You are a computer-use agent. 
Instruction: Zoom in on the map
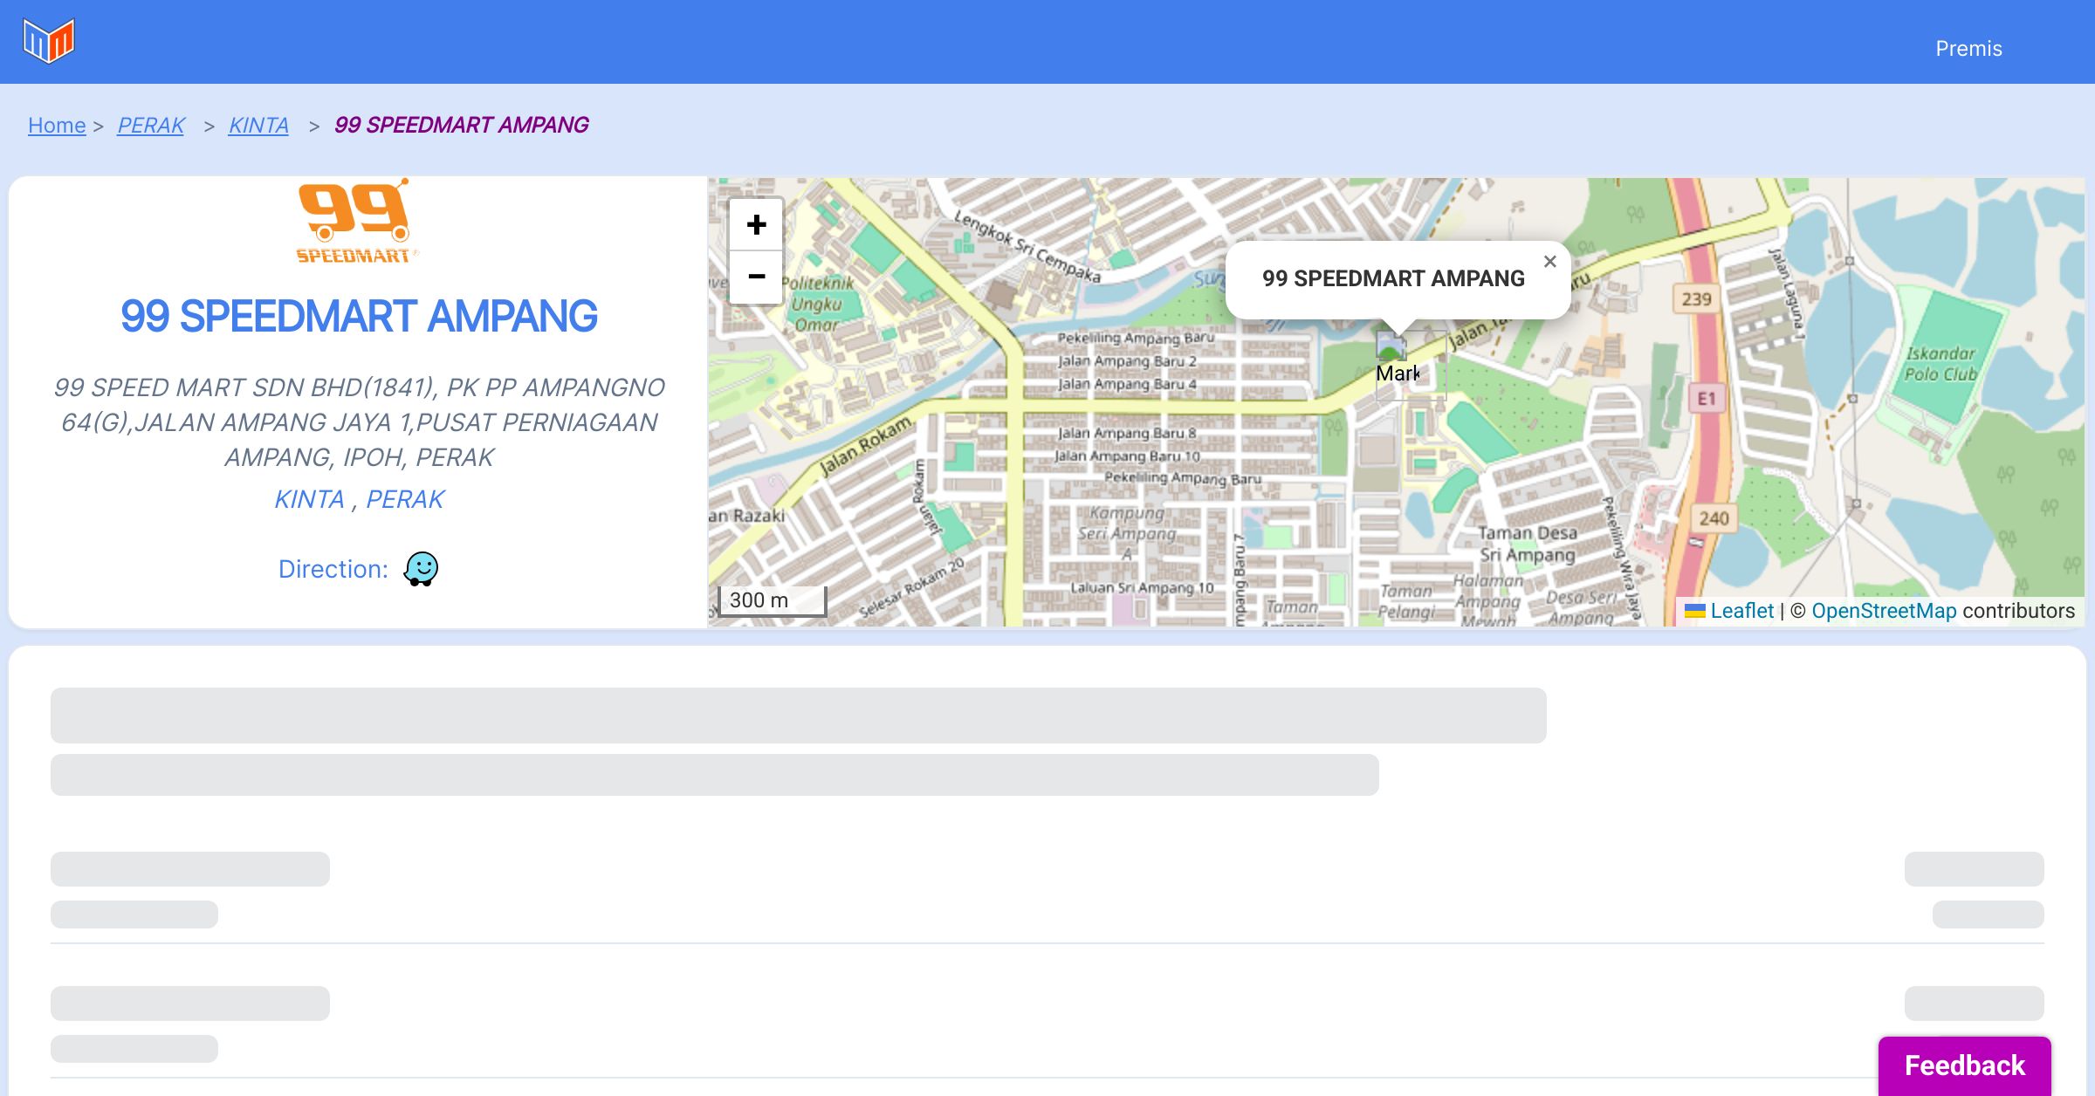(756, 225)
